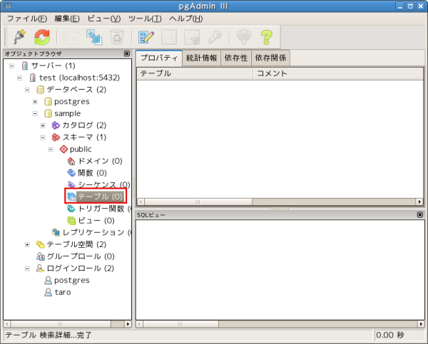The width and height of the screenshot is (428, 344).
Task: Close the SQLビュー panel
Action: (420, 215)
